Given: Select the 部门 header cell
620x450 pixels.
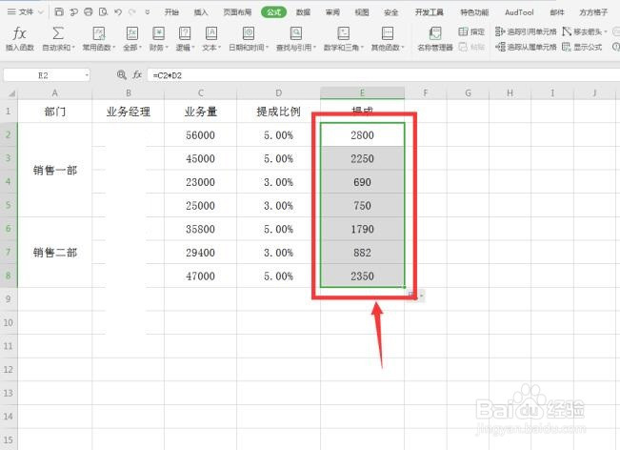Looking at the screenshot, I should pos(55,112).
